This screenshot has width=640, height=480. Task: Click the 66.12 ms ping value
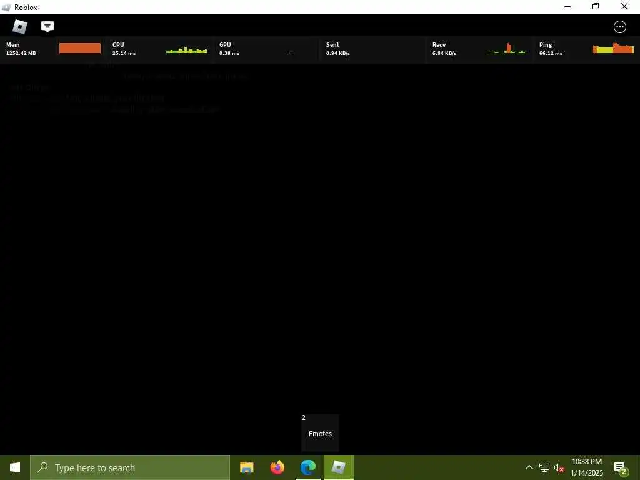pyautogui.click(x=551, y=53)
